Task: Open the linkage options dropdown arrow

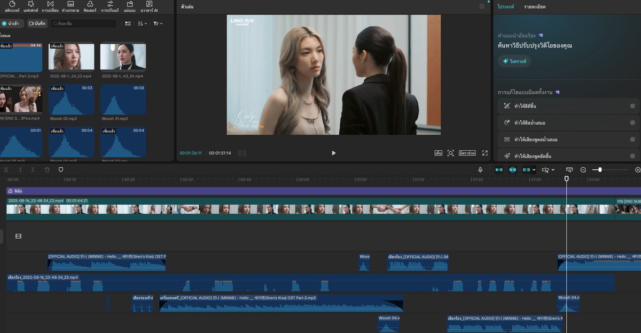Action: pos(534,169)
